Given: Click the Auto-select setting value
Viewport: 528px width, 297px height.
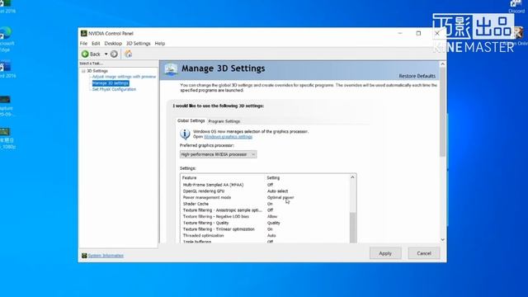Looking at the screenshot, I should coord(277,191).
